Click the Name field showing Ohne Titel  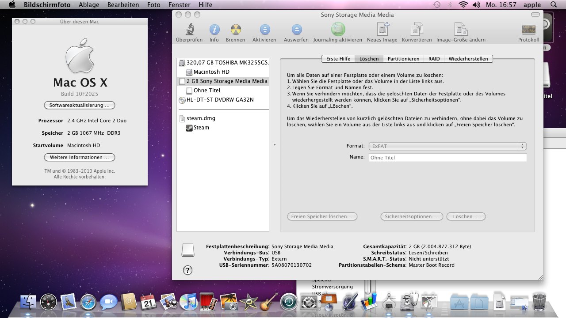click(447, 157)
